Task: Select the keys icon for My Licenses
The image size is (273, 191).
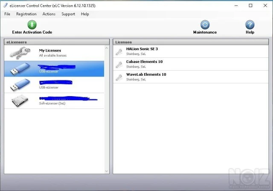Action: pyautogui.click(x=20, y=53)
